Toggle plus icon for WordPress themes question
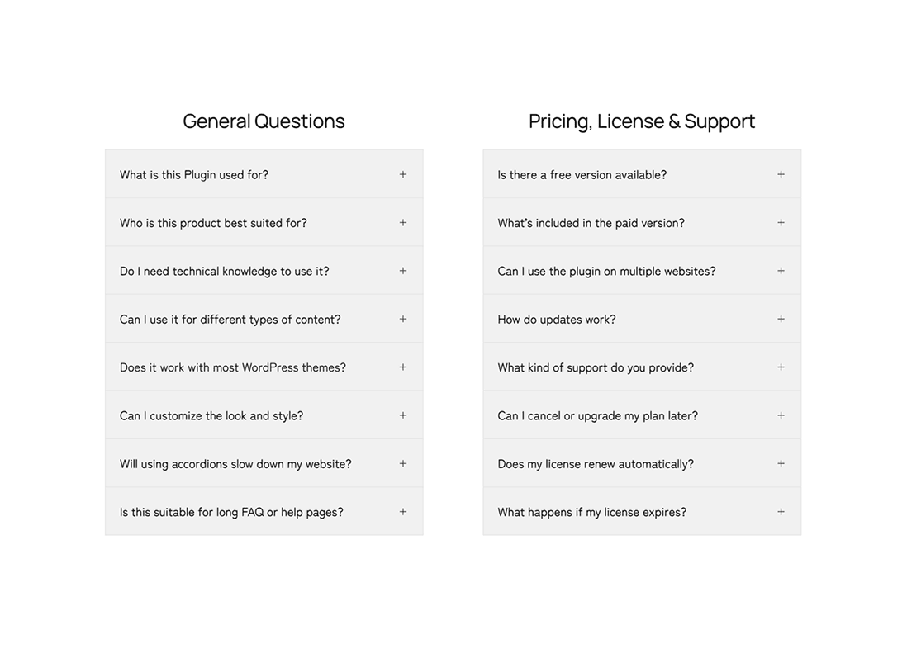Screen dimensions: 907x649 [x=403, y=367]
